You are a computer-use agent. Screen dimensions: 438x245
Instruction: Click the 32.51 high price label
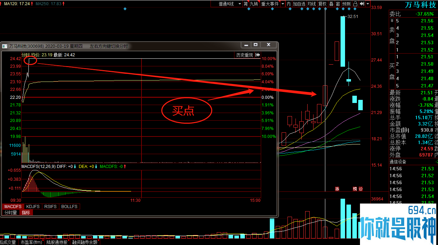[x=353, y=16]
